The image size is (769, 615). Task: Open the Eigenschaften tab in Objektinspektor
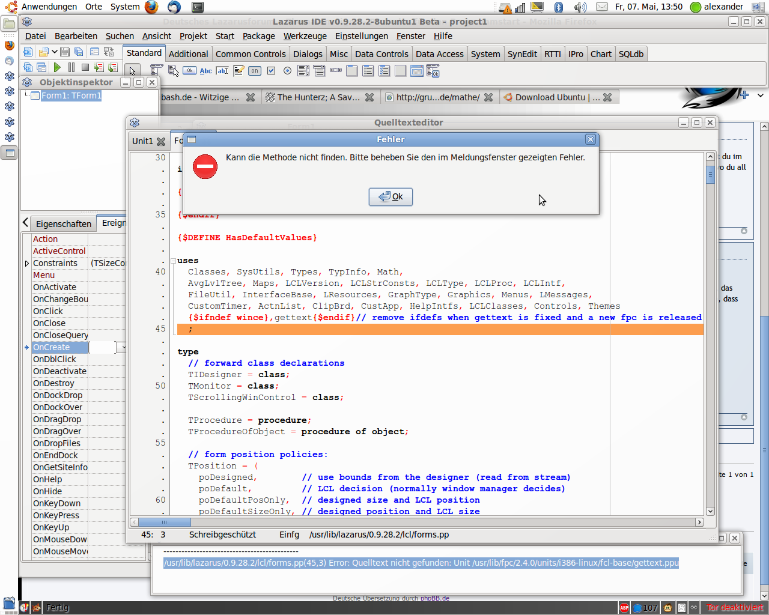pos(63,223)
